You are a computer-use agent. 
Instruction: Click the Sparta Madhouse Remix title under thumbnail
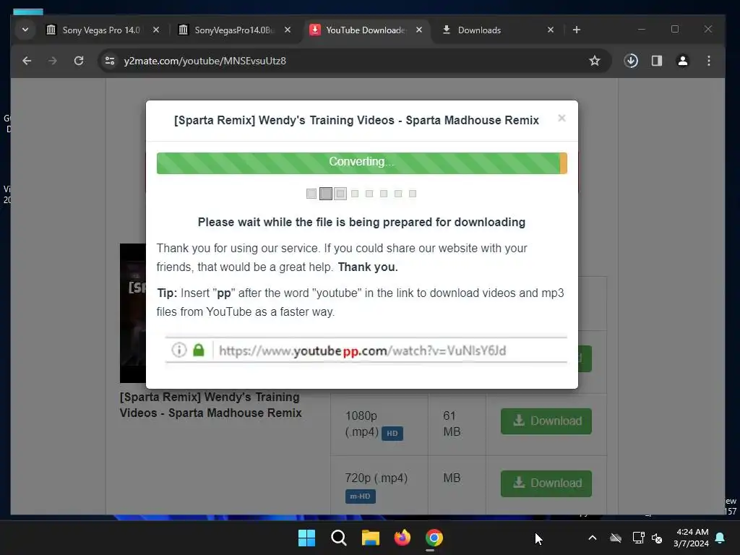point(210,405)
